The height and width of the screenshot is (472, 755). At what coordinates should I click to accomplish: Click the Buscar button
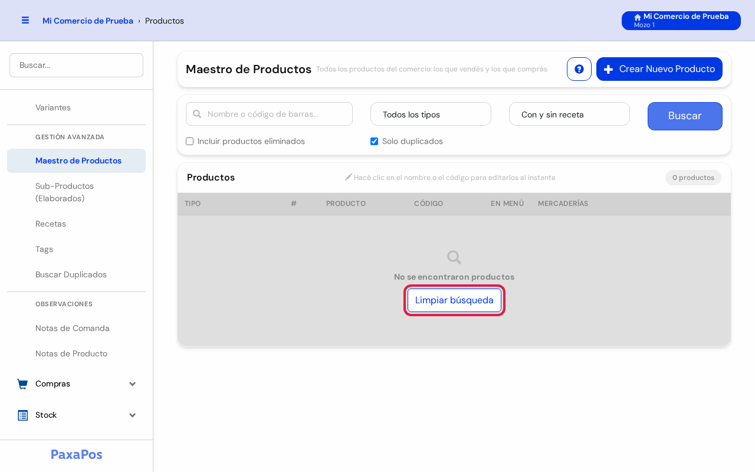(685, 116)
